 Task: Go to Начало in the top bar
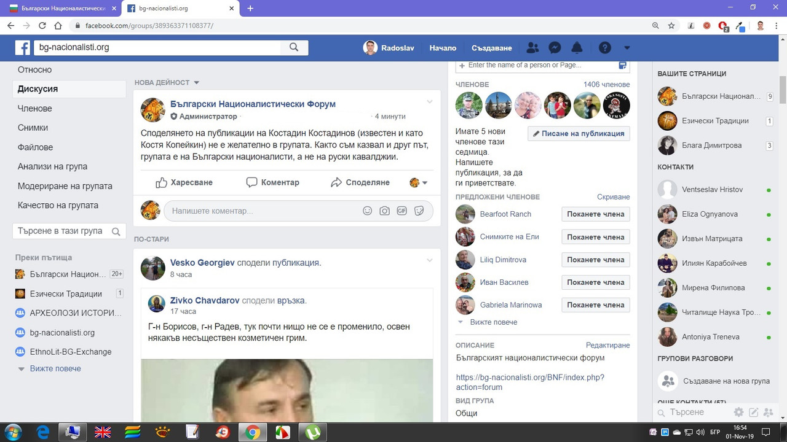point(443,48)
